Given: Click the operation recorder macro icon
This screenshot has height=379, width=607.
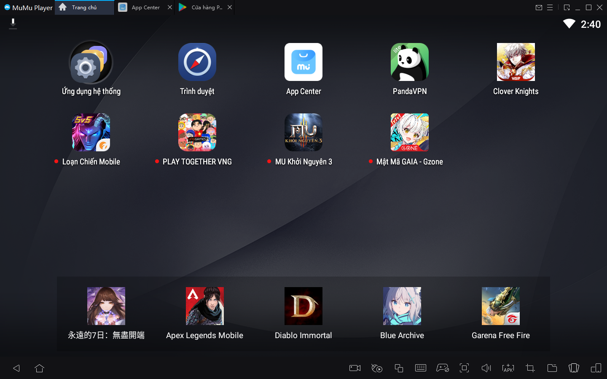Looking at the screenshot, I should (377, 368).
